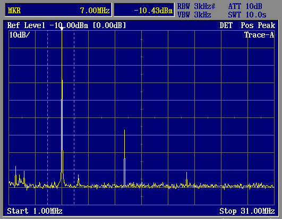Select the VBW 3kHz setting
The width and height of the screenshot is (282, 219).
click(x=194, y=15)
